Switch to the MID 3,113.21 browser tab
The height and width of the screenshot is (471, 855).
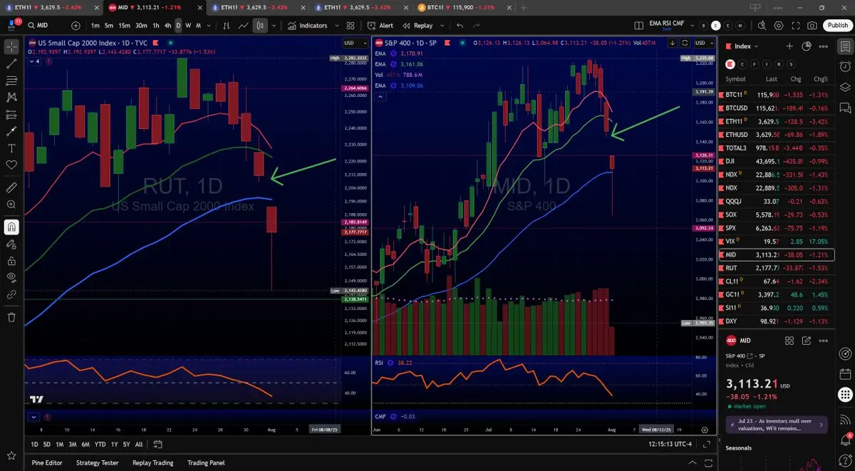154,7
